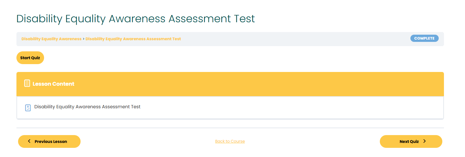Click the gray breadcrumb bar background
The height and width of the screenshot is (157, 465).
pos(296,39)
